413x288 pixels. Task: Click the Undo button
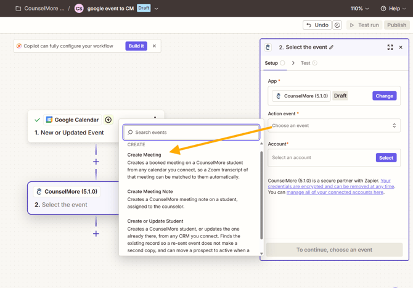[x=317, y=25]
